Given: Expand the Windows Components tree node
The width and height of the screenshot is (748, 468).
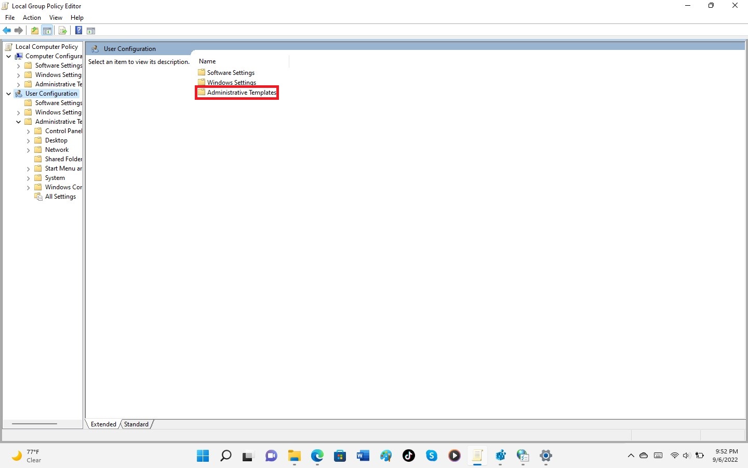Looking at the screenshot, I should coord(28,187).
